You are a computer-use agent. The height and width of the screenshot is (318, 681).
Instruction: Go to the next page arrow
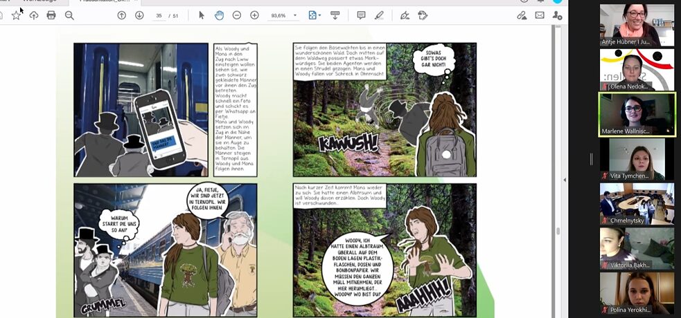[139, 16]
